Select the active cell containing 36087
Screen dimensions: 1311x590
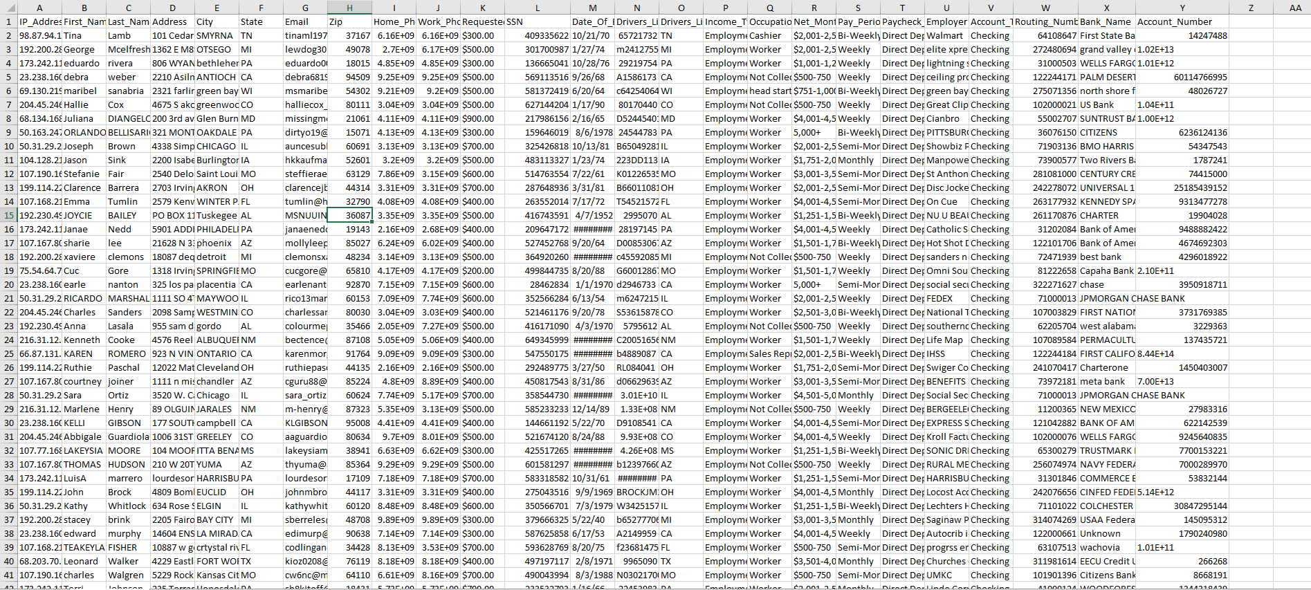pyautogui.click(x=349, y=215)
